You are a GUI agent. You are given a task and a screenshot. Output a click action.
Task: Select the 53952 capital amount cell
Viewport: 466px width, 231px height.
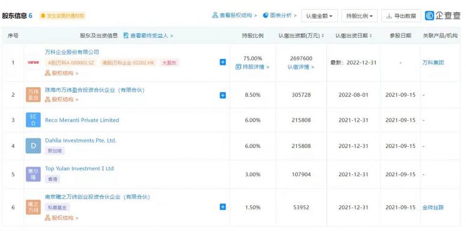(301, 207)
